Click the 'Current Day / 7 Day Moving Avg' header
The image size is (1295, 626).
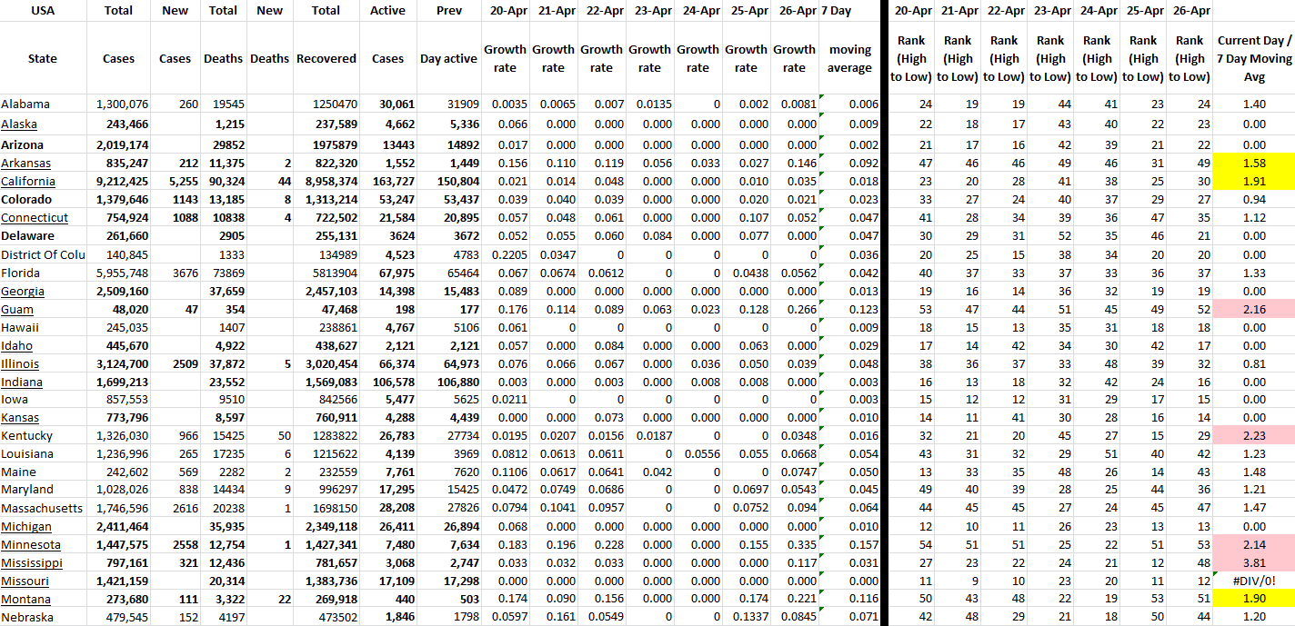point(1253,58)
